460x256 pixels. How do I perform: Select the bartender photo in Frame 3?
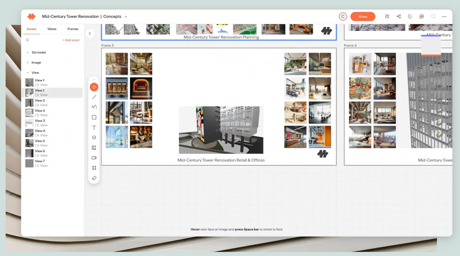point(141,137)
